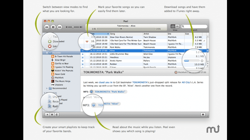Click the plus button to add a playlist
The height and width of the screenshot is (140, 250).
(x=47, y=115)
